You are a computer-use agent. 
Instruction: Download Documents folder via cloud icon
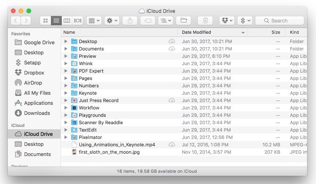172,49
